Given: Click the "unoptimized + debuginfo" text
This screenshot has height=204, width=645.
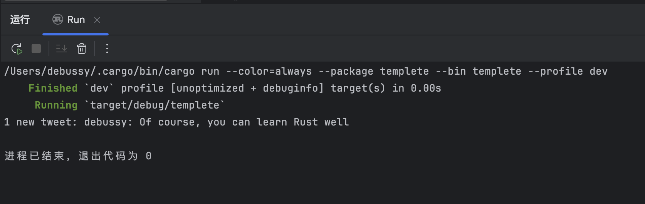Looking at the screenshot, I should 247,89.
